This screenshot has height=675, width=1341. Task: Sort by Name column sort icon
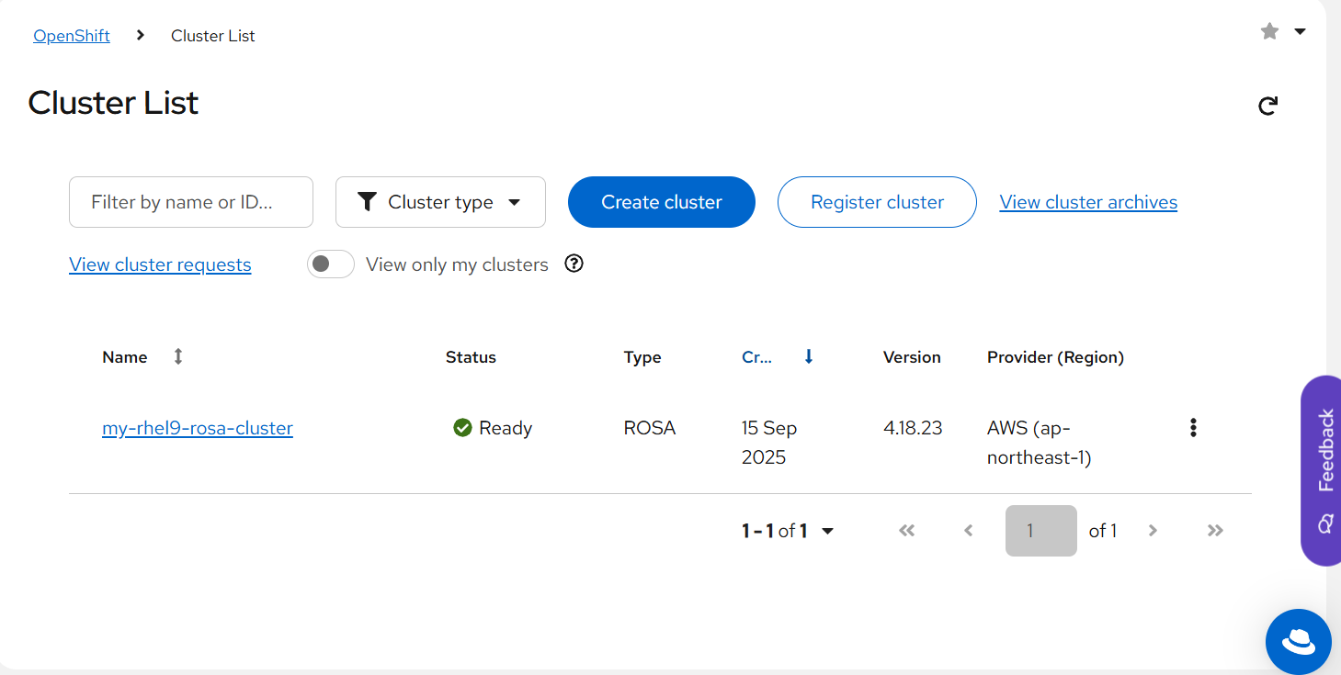178,357
